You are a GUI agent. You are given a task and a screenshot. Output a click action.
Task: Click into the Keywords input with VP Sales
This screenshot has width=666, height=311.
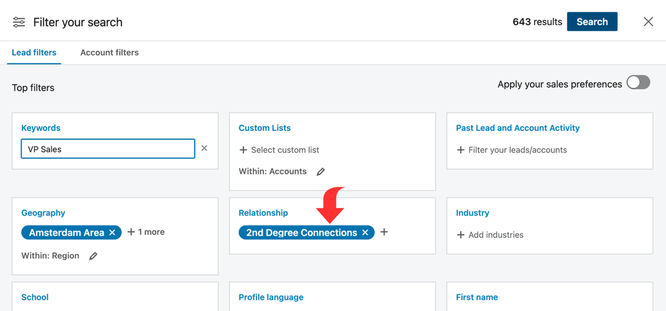tap(108, 149)
